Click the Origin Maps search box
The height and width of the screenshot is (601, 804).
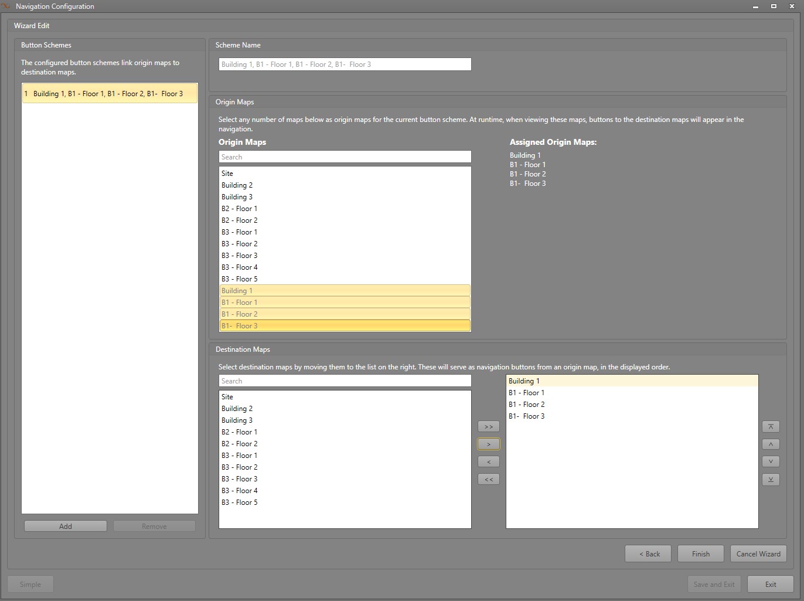click(x=345, y=157)
